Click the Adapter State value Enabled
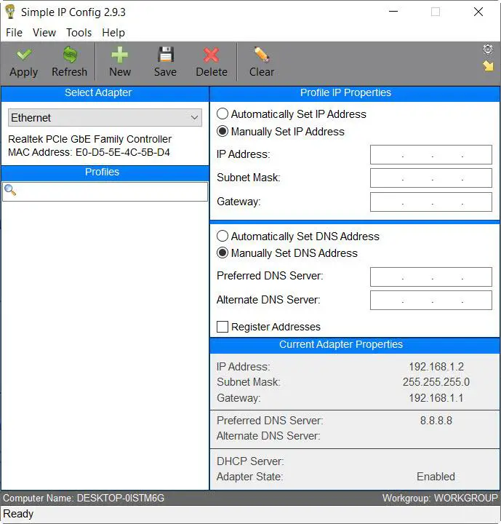Screen dimensions: 501x524 click(x=436, y=476)
